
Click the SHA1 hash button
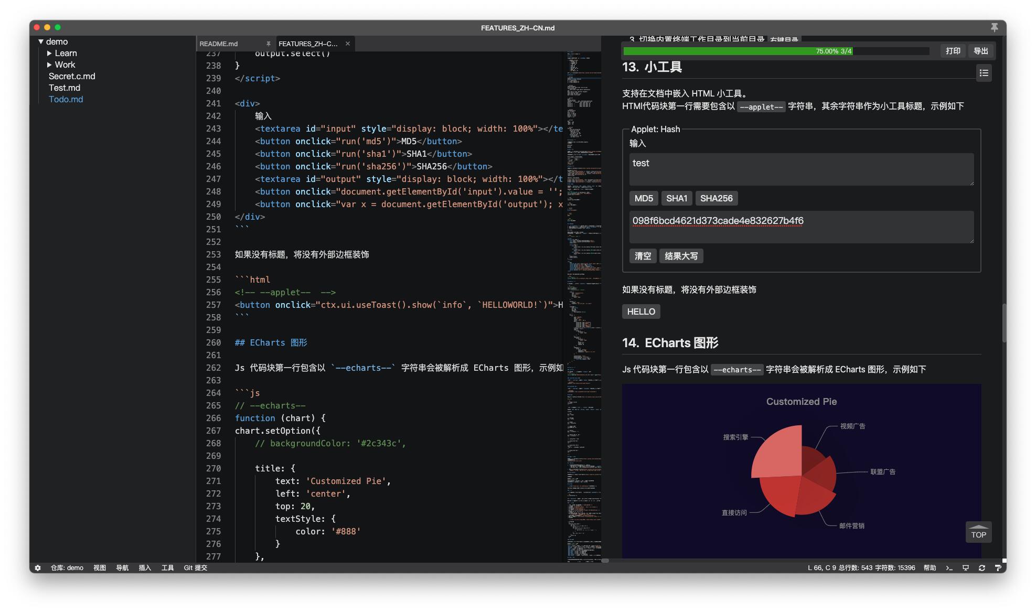coord(676,198)
